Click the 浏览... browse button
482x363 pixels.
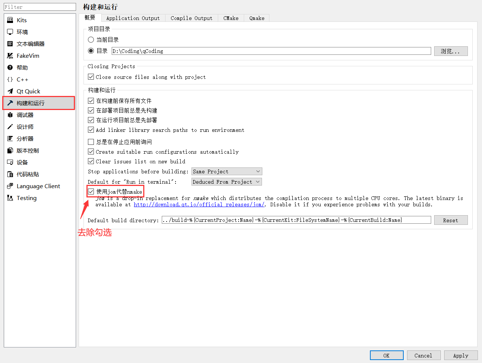click(x=451, y=51)
